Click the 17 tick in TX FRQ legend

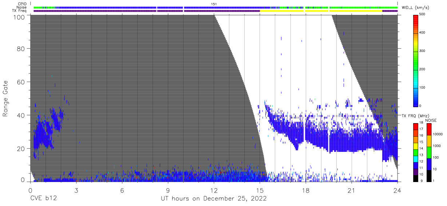[x=421, y=129]
